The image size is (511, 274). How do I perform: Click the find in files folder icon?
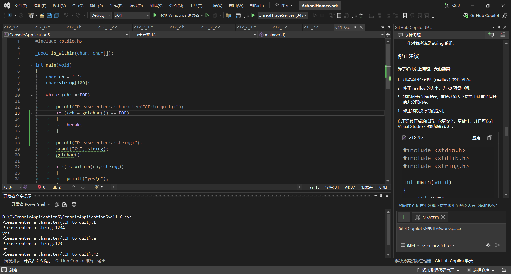click(228, 15)
